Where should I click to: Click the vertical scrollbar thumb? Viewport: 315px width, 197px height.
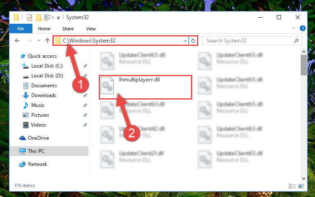coord(304,65)
